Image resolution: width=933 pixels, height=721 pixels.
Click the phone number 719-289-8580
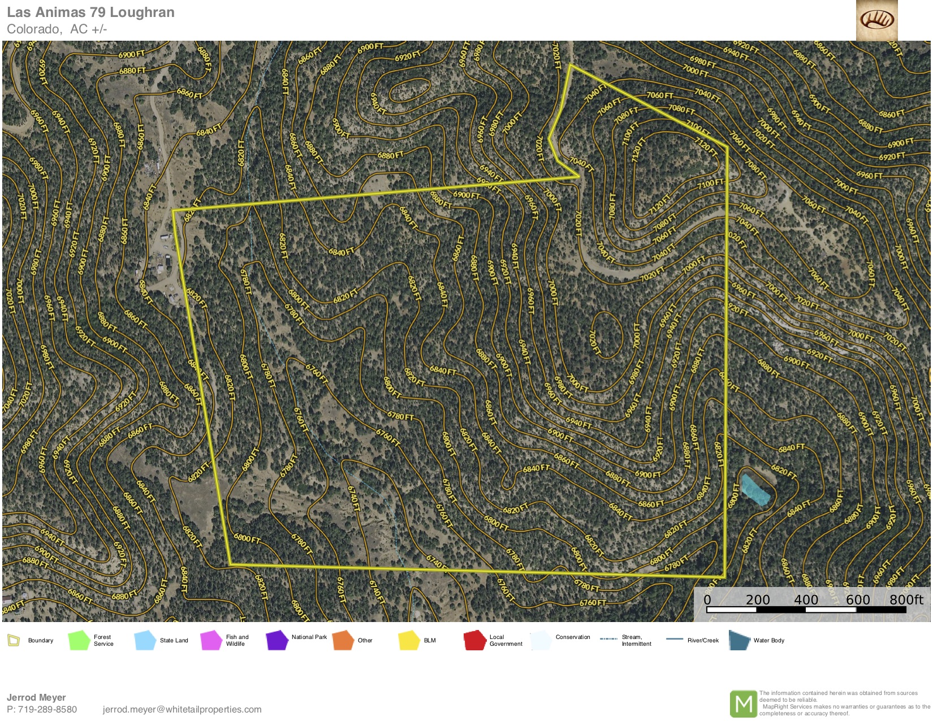pyautogui.click(x=47, y=709)
